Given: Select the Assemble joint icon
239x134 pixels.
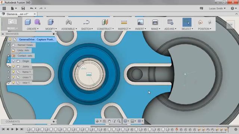Looking at the screenshot, I should 69,22.
